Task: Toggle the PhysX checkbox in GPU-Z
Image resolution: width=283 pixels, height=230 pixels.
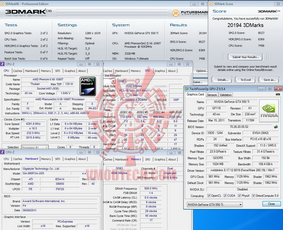Action: [x=239, y=196]
